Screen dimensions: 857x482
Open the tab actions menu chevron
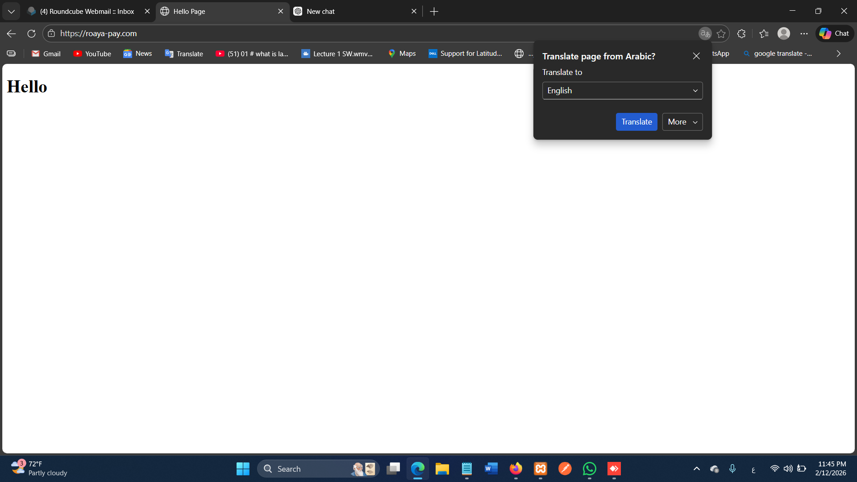(x=11, y=11)
